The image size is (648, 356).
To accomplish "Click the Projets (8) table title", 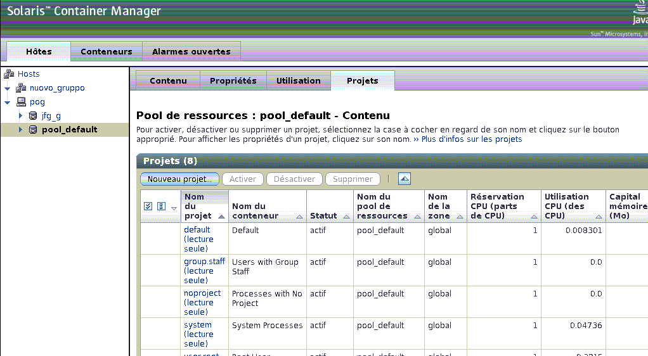I will pos(171,161).
